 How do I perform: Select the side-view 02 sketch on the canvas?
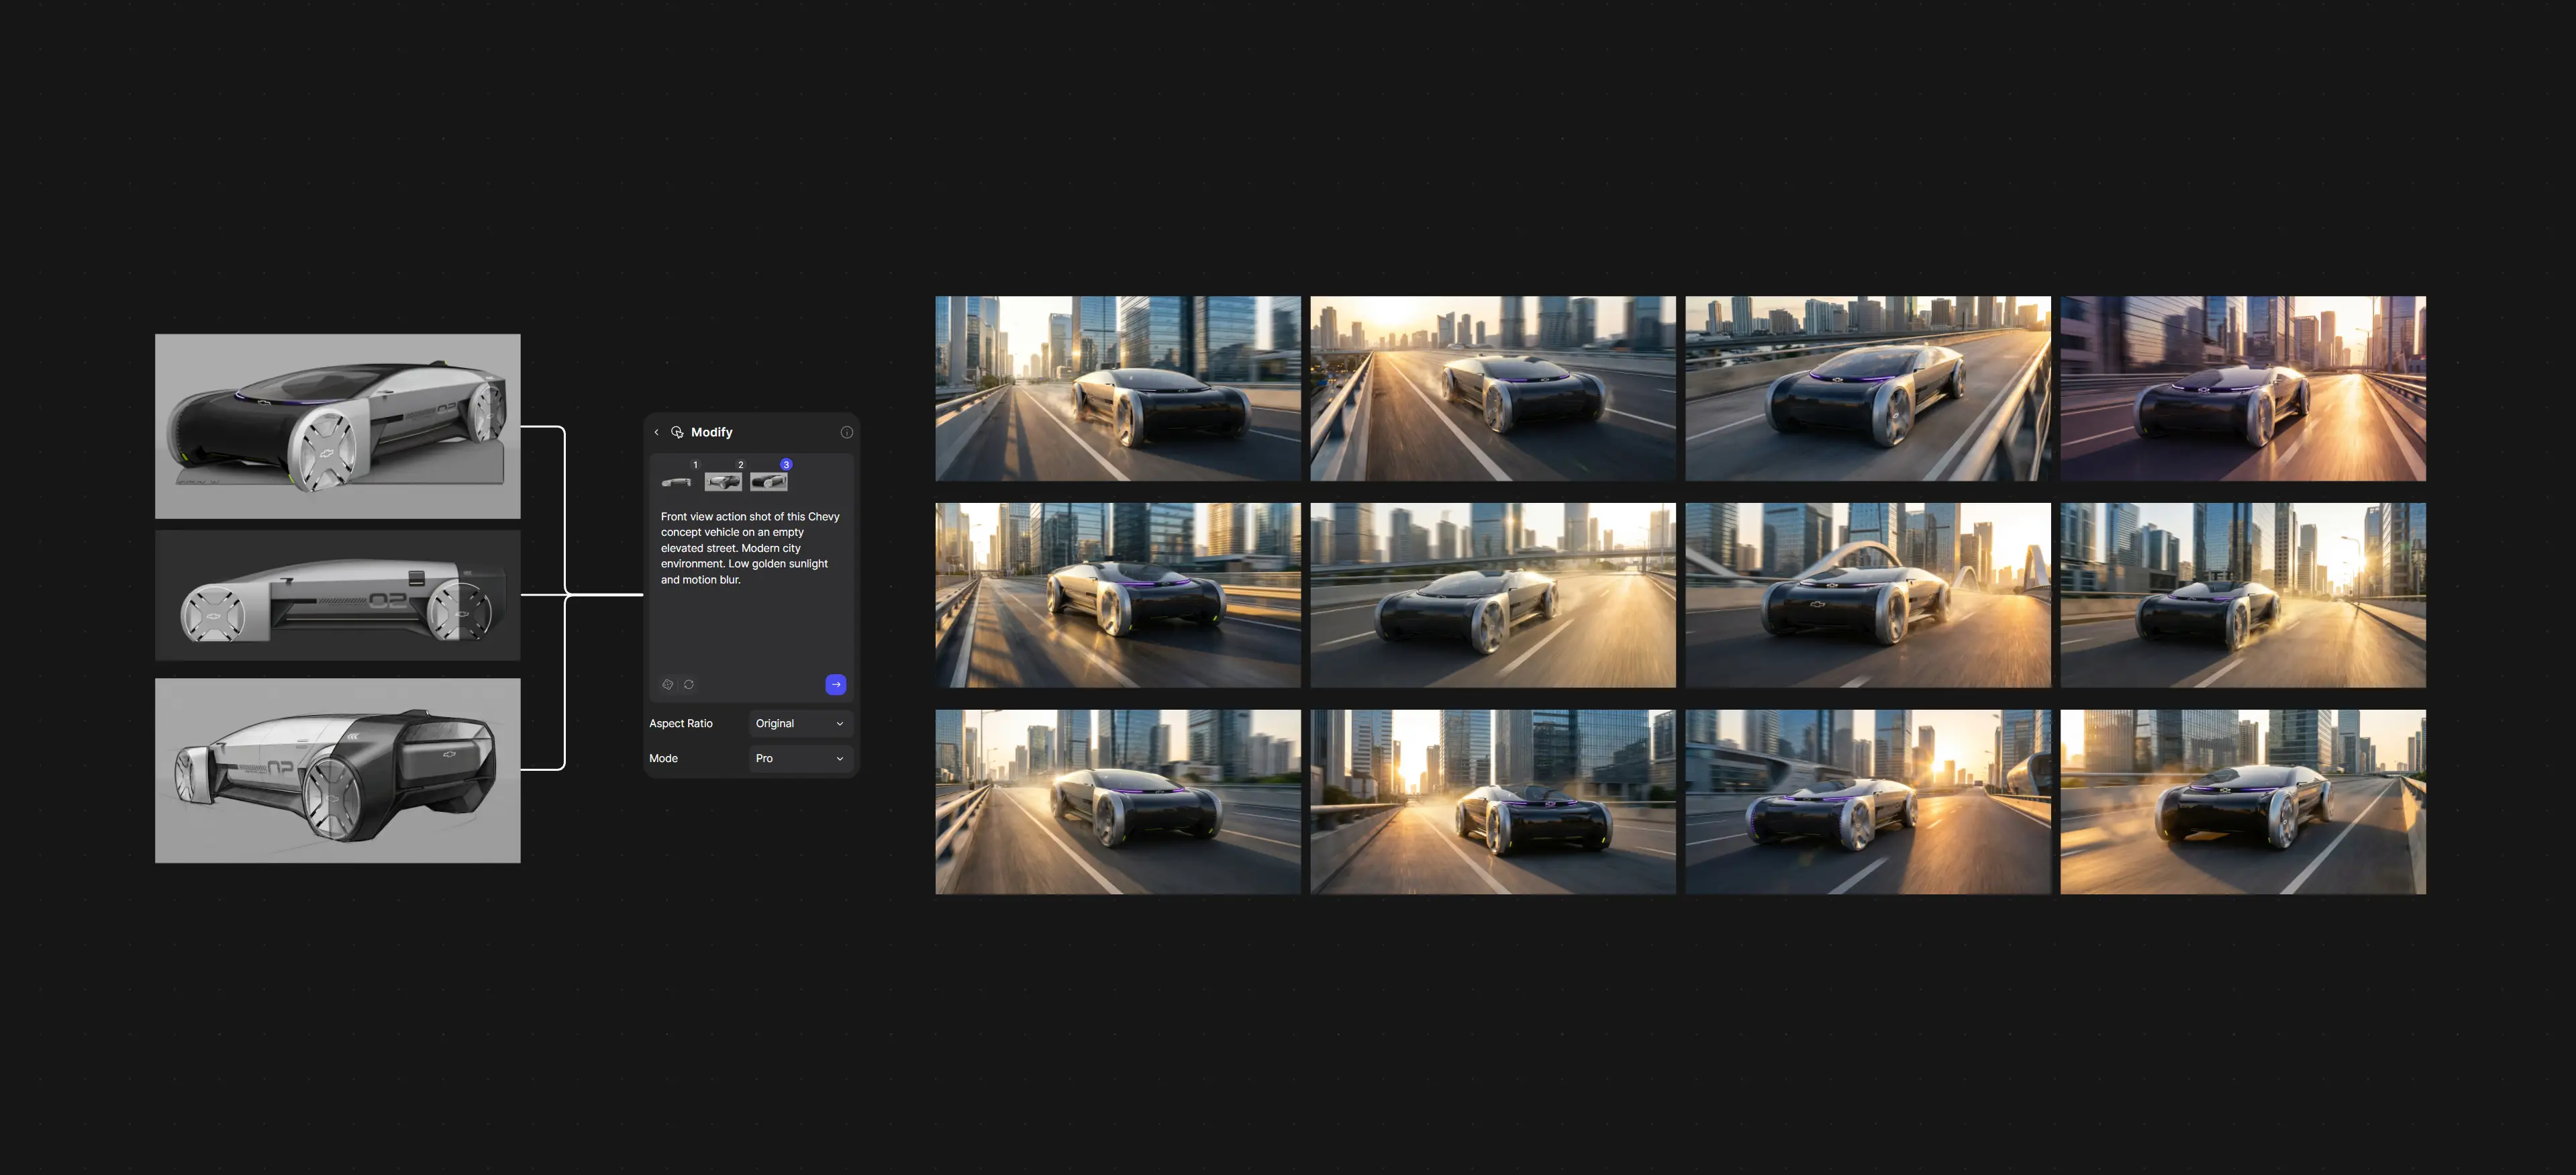click(x=337, y=595)
